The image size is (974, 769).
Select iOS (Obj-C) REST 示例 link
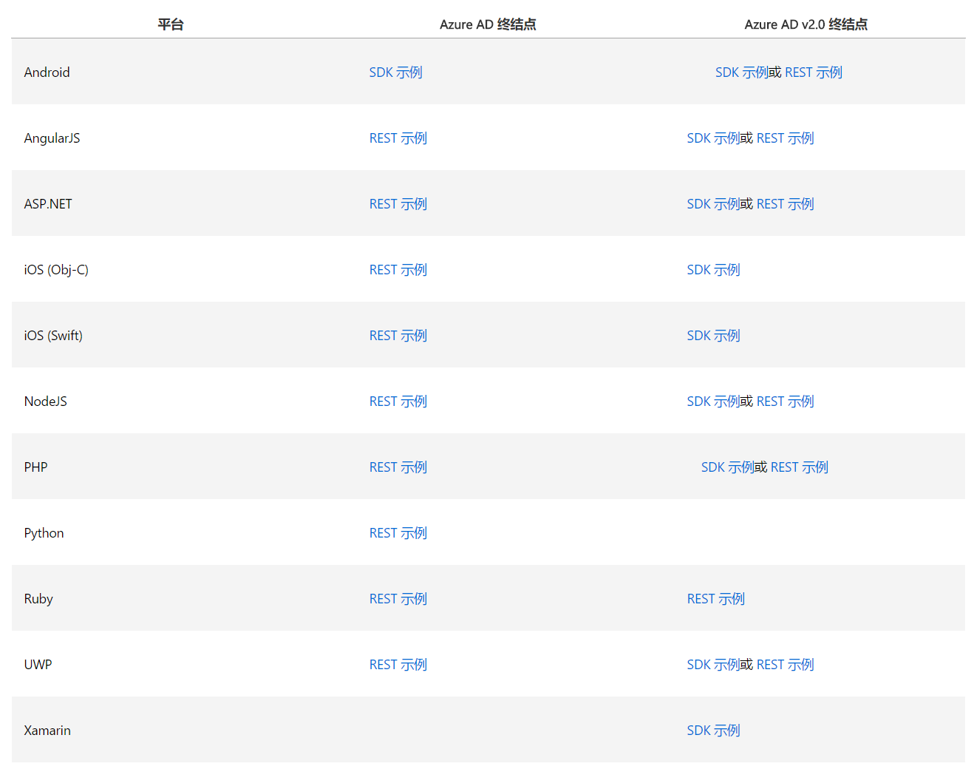pyautogui.click(x=398, y=270)
